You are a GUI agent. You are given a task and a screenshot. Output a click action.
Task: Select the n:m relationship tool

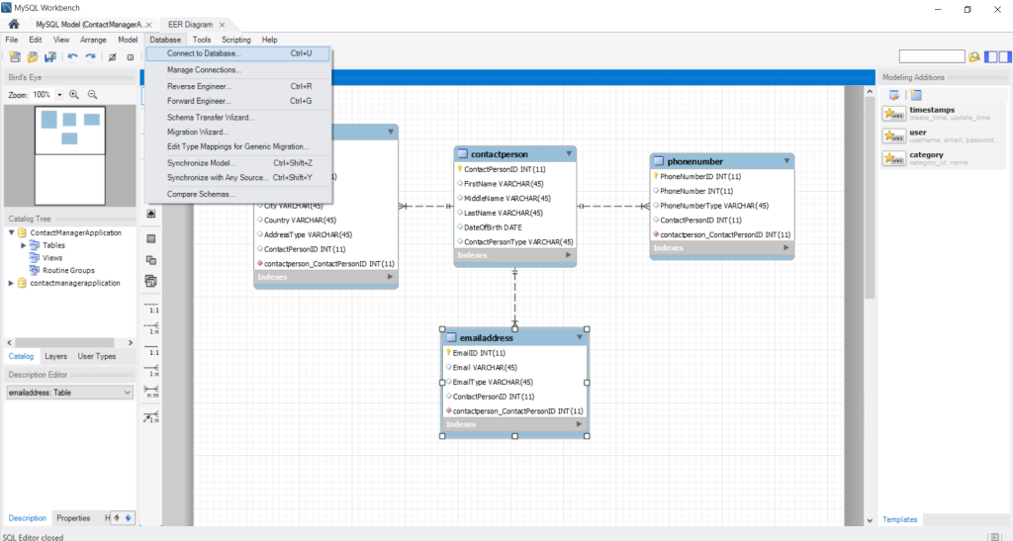click(x=151, y=392)
